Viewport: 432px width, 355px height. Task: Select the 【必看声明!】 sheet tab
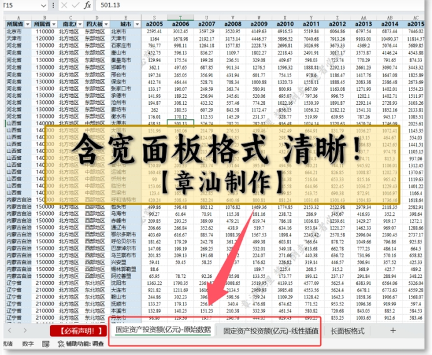[78, 331]
